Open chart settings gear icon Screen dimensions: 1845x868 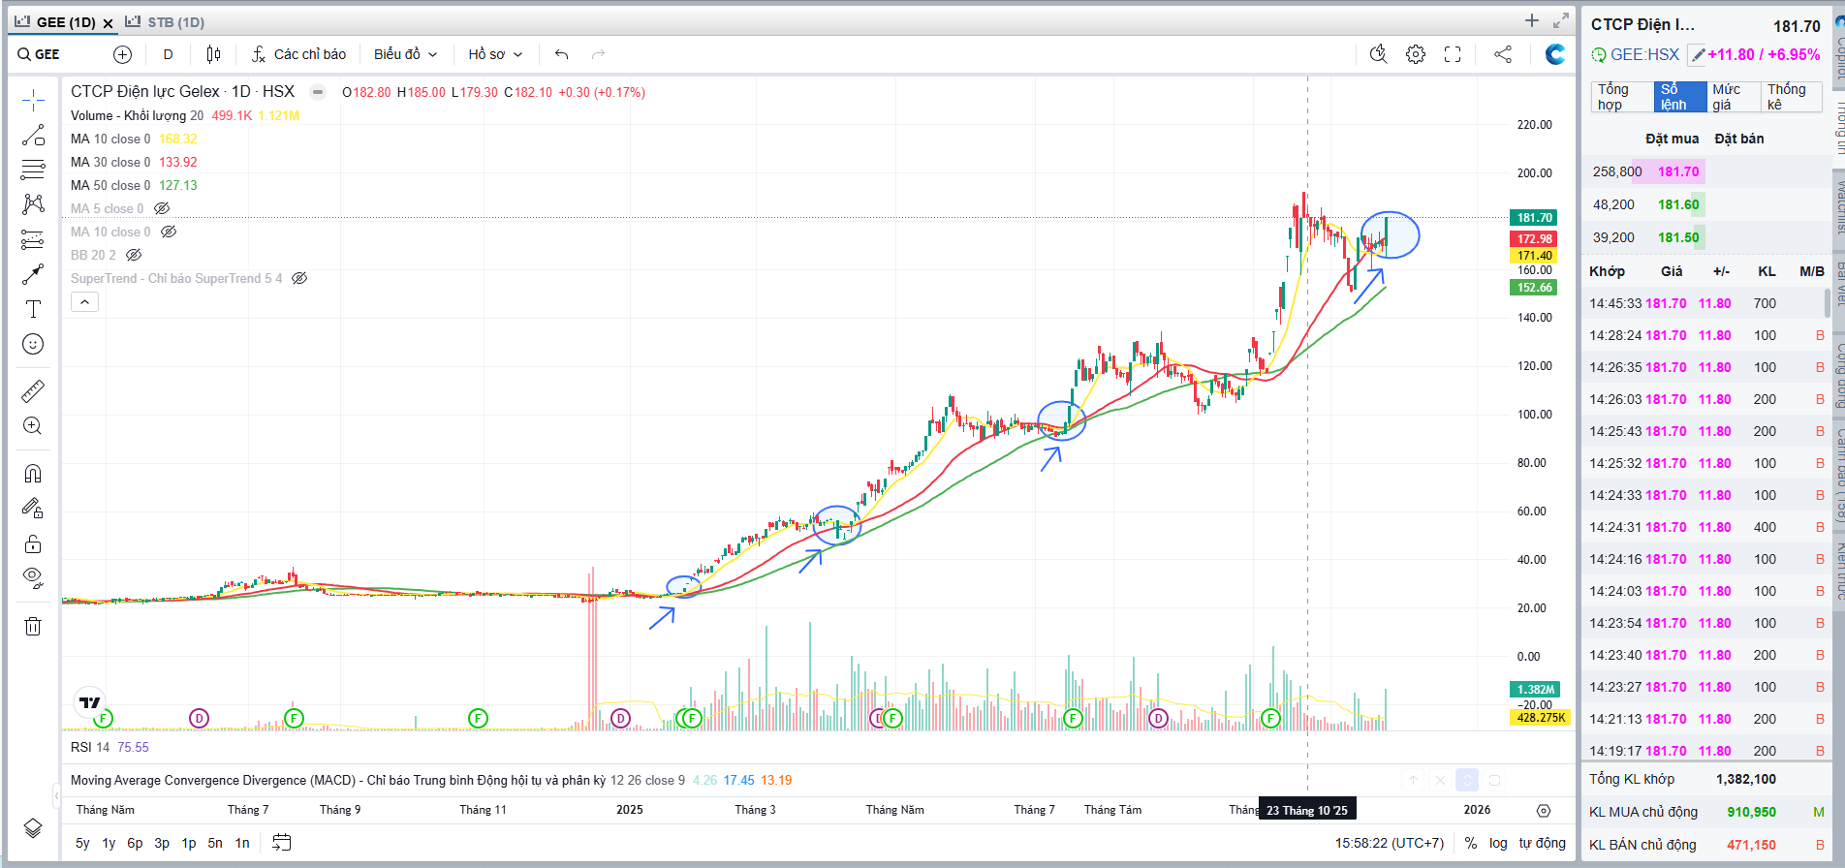pos(1416,54)
